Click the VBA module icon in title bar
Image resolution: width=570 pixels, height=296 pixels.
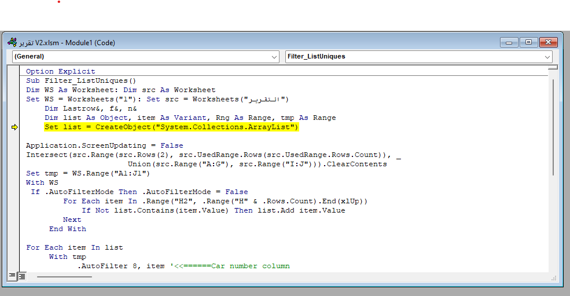point(12,42)
